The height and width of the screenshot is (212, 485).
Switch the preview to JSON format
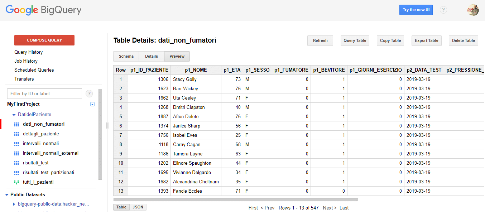pos(138,207)
